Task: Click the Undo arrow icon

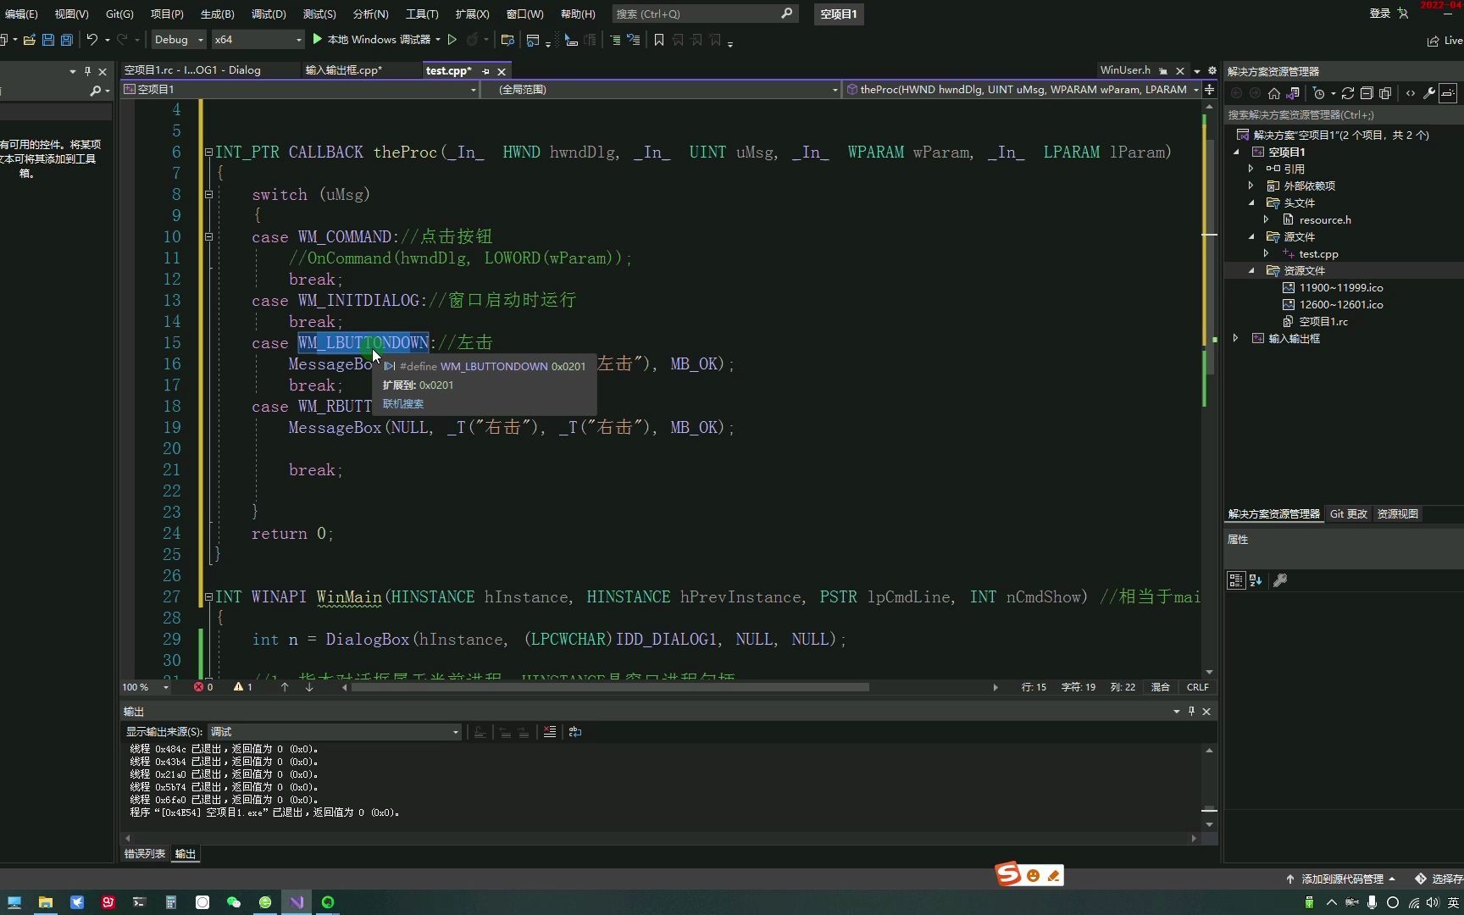Action: point(92,40)
